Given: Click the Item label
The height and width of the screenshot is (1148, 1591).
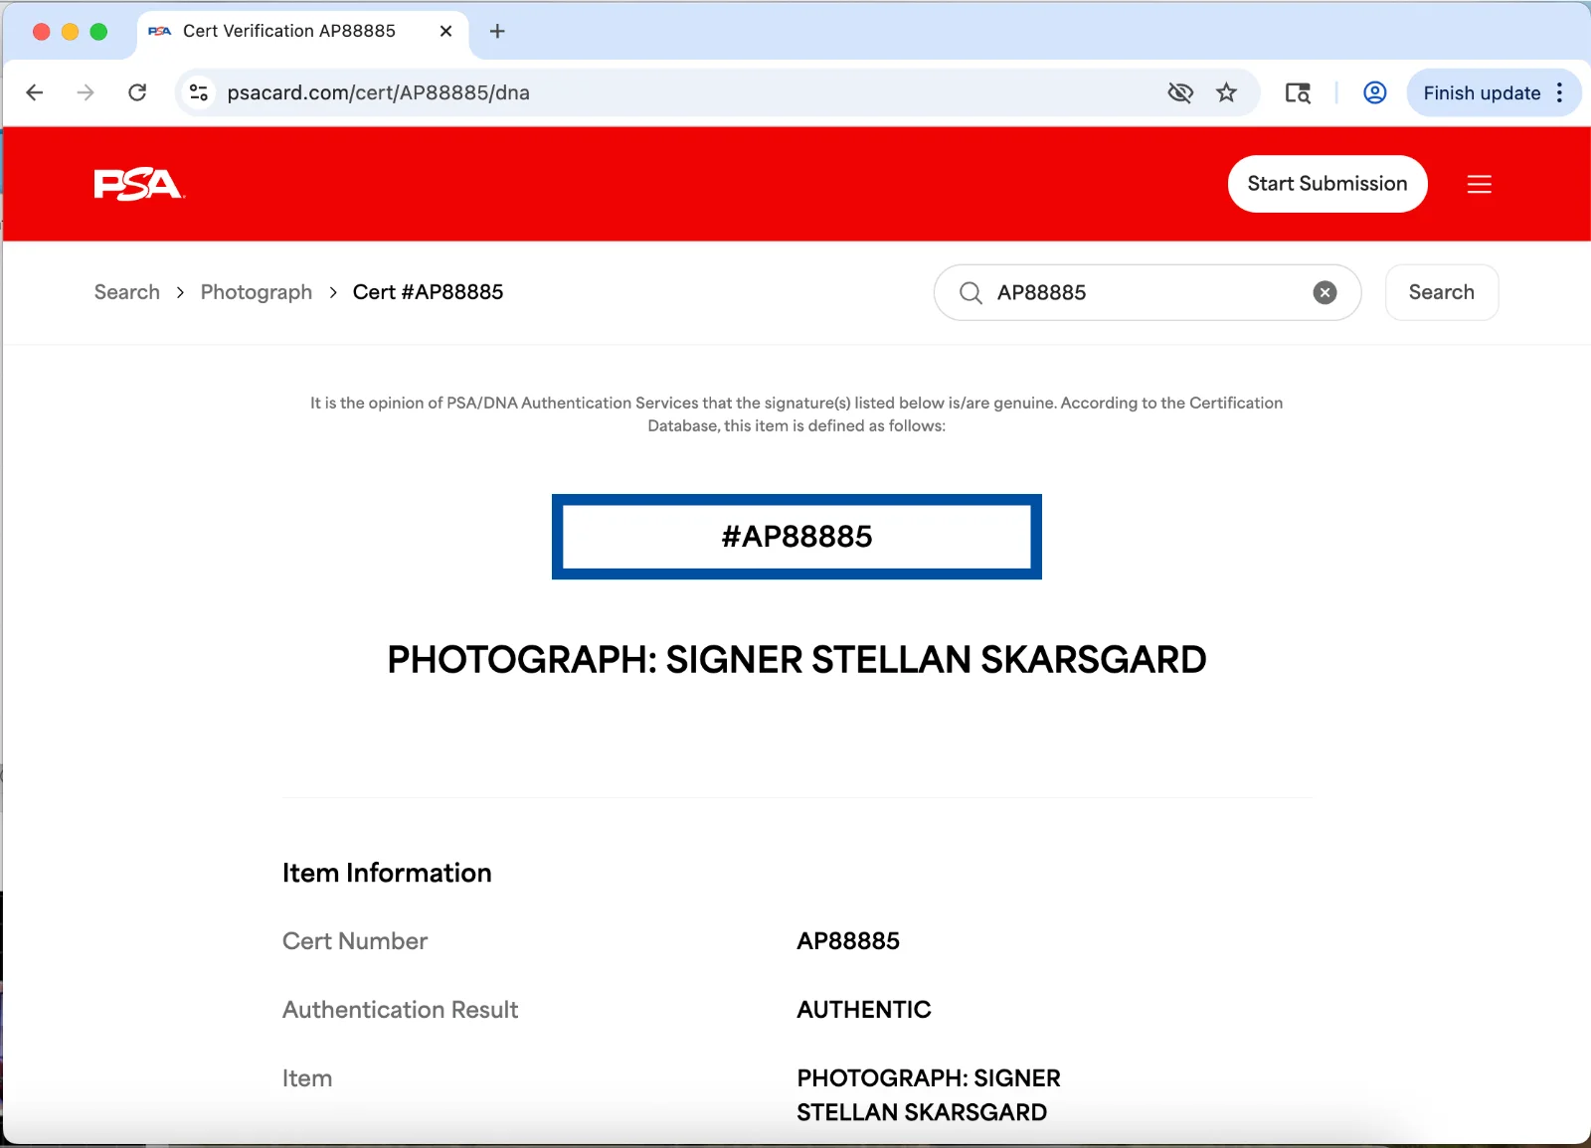Looking at the screenshot, I should (x=307, y=1078).
